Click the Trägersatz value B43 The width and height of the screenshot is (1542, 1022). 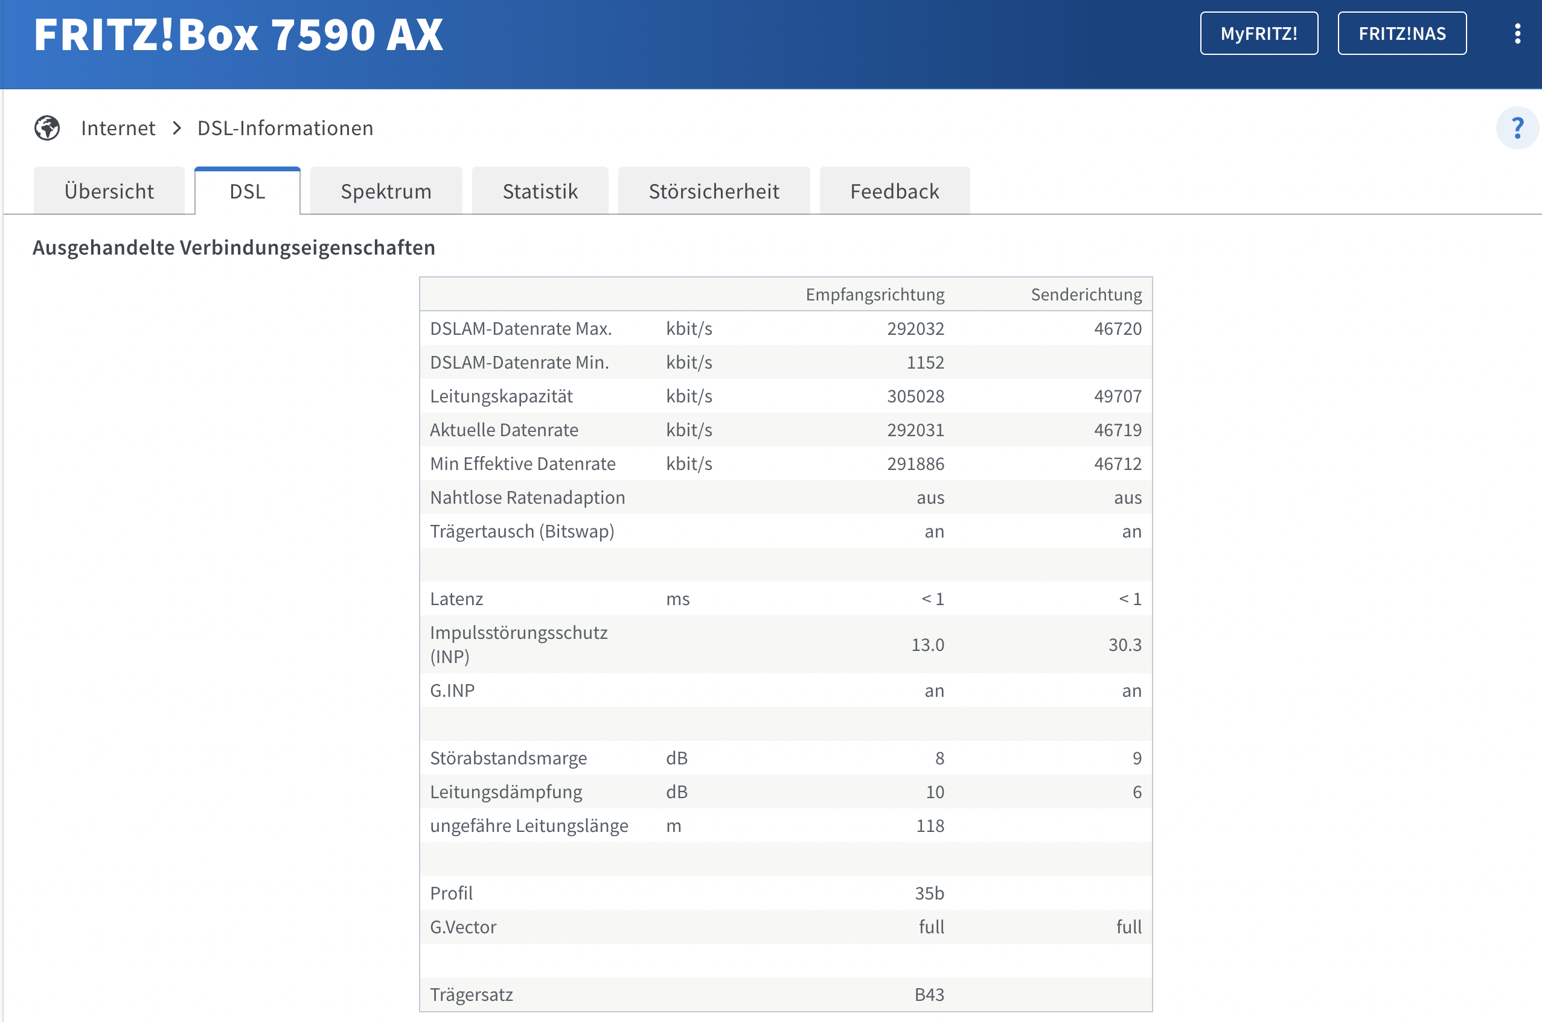click(929, 995)
